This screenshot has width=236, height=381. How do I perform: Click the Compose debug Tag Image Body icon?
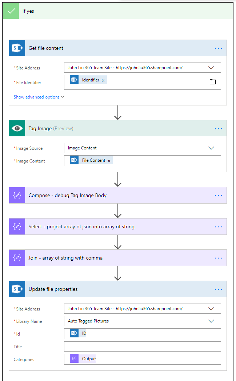[17, 195]
